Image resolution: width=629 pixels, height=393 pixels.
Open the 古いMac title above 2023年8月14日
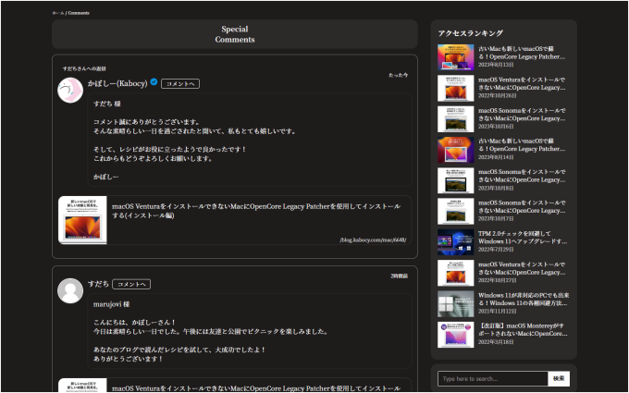pos(522,145)
